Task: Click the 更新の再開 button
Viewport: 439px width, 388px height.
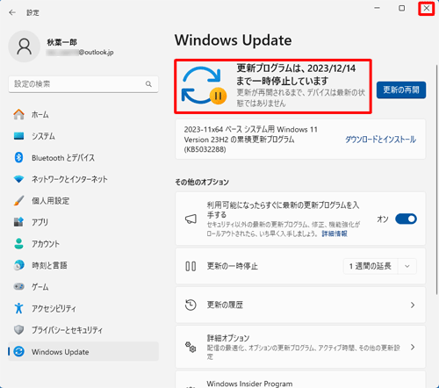Action: 401,90
